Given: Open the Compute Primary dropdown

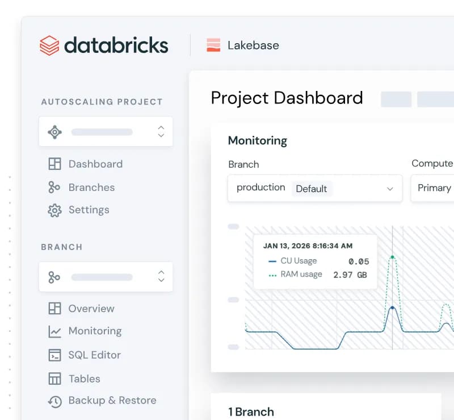Looking at the screenshot, I should (x=432, y=188).
